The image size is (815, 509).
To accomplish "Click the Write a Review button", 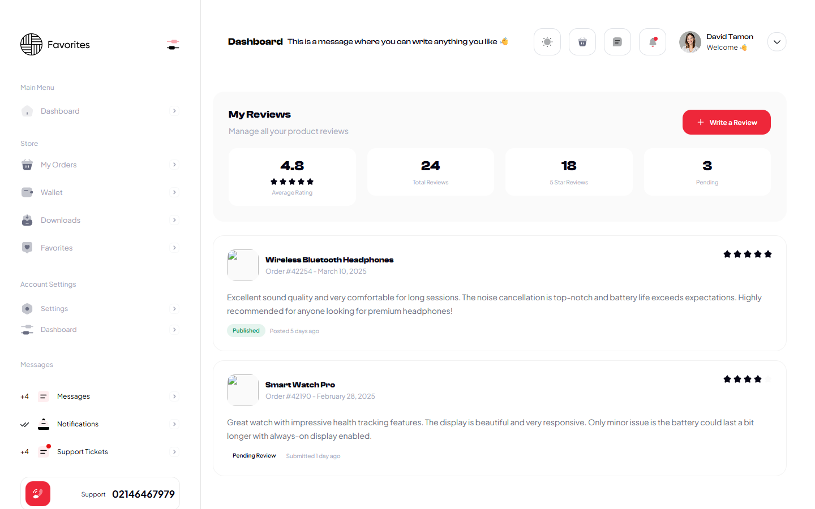I will (726, 122).
